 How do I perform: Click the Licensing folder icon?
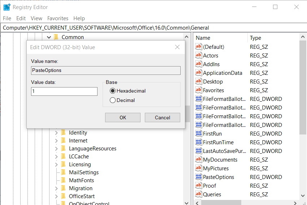tap(64, 165)
